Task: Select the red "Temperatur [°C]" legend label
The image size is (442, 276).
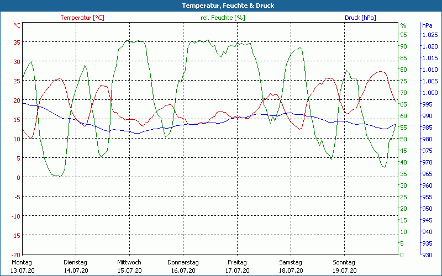Action: 82,18
